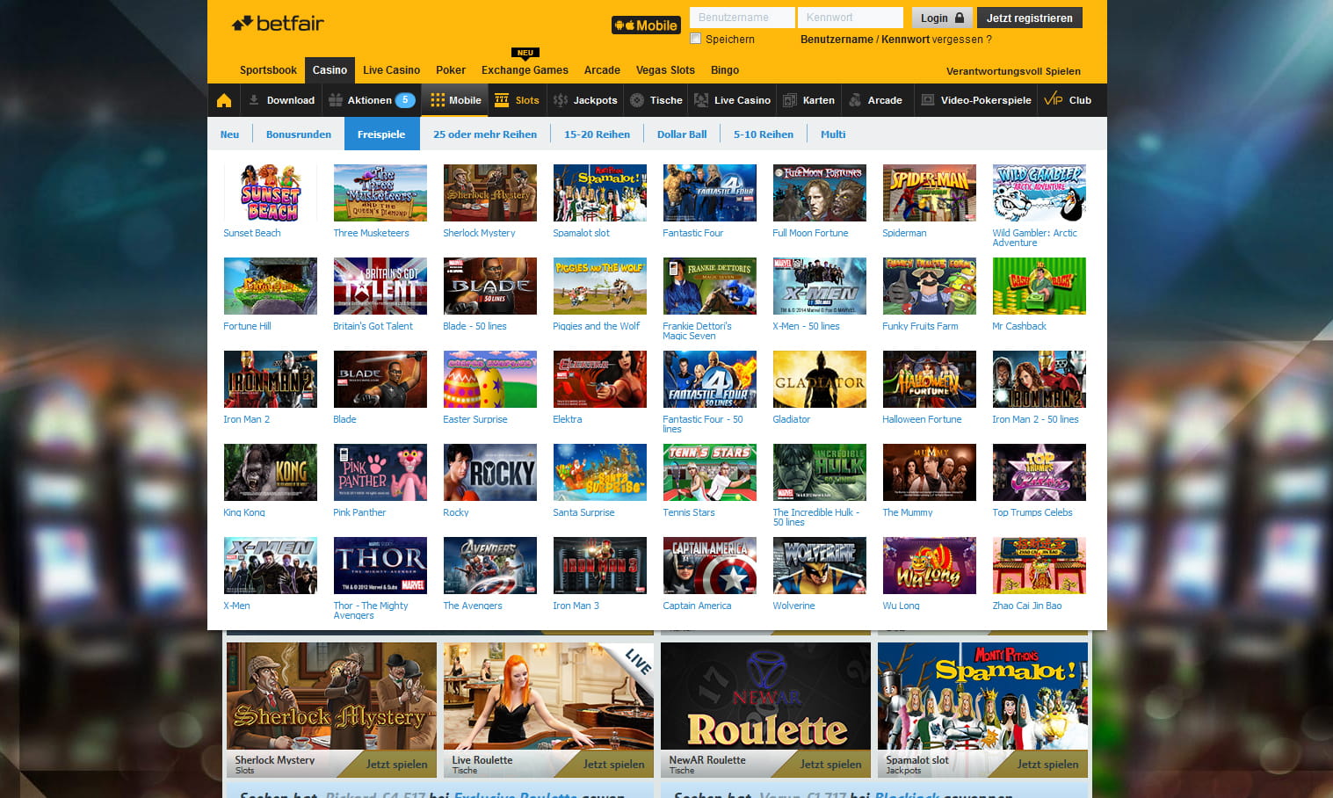The height and width of the screenshot is (798, 1333).
Task: Click Jetzt registrieren button
Action: coord(1029,18)
